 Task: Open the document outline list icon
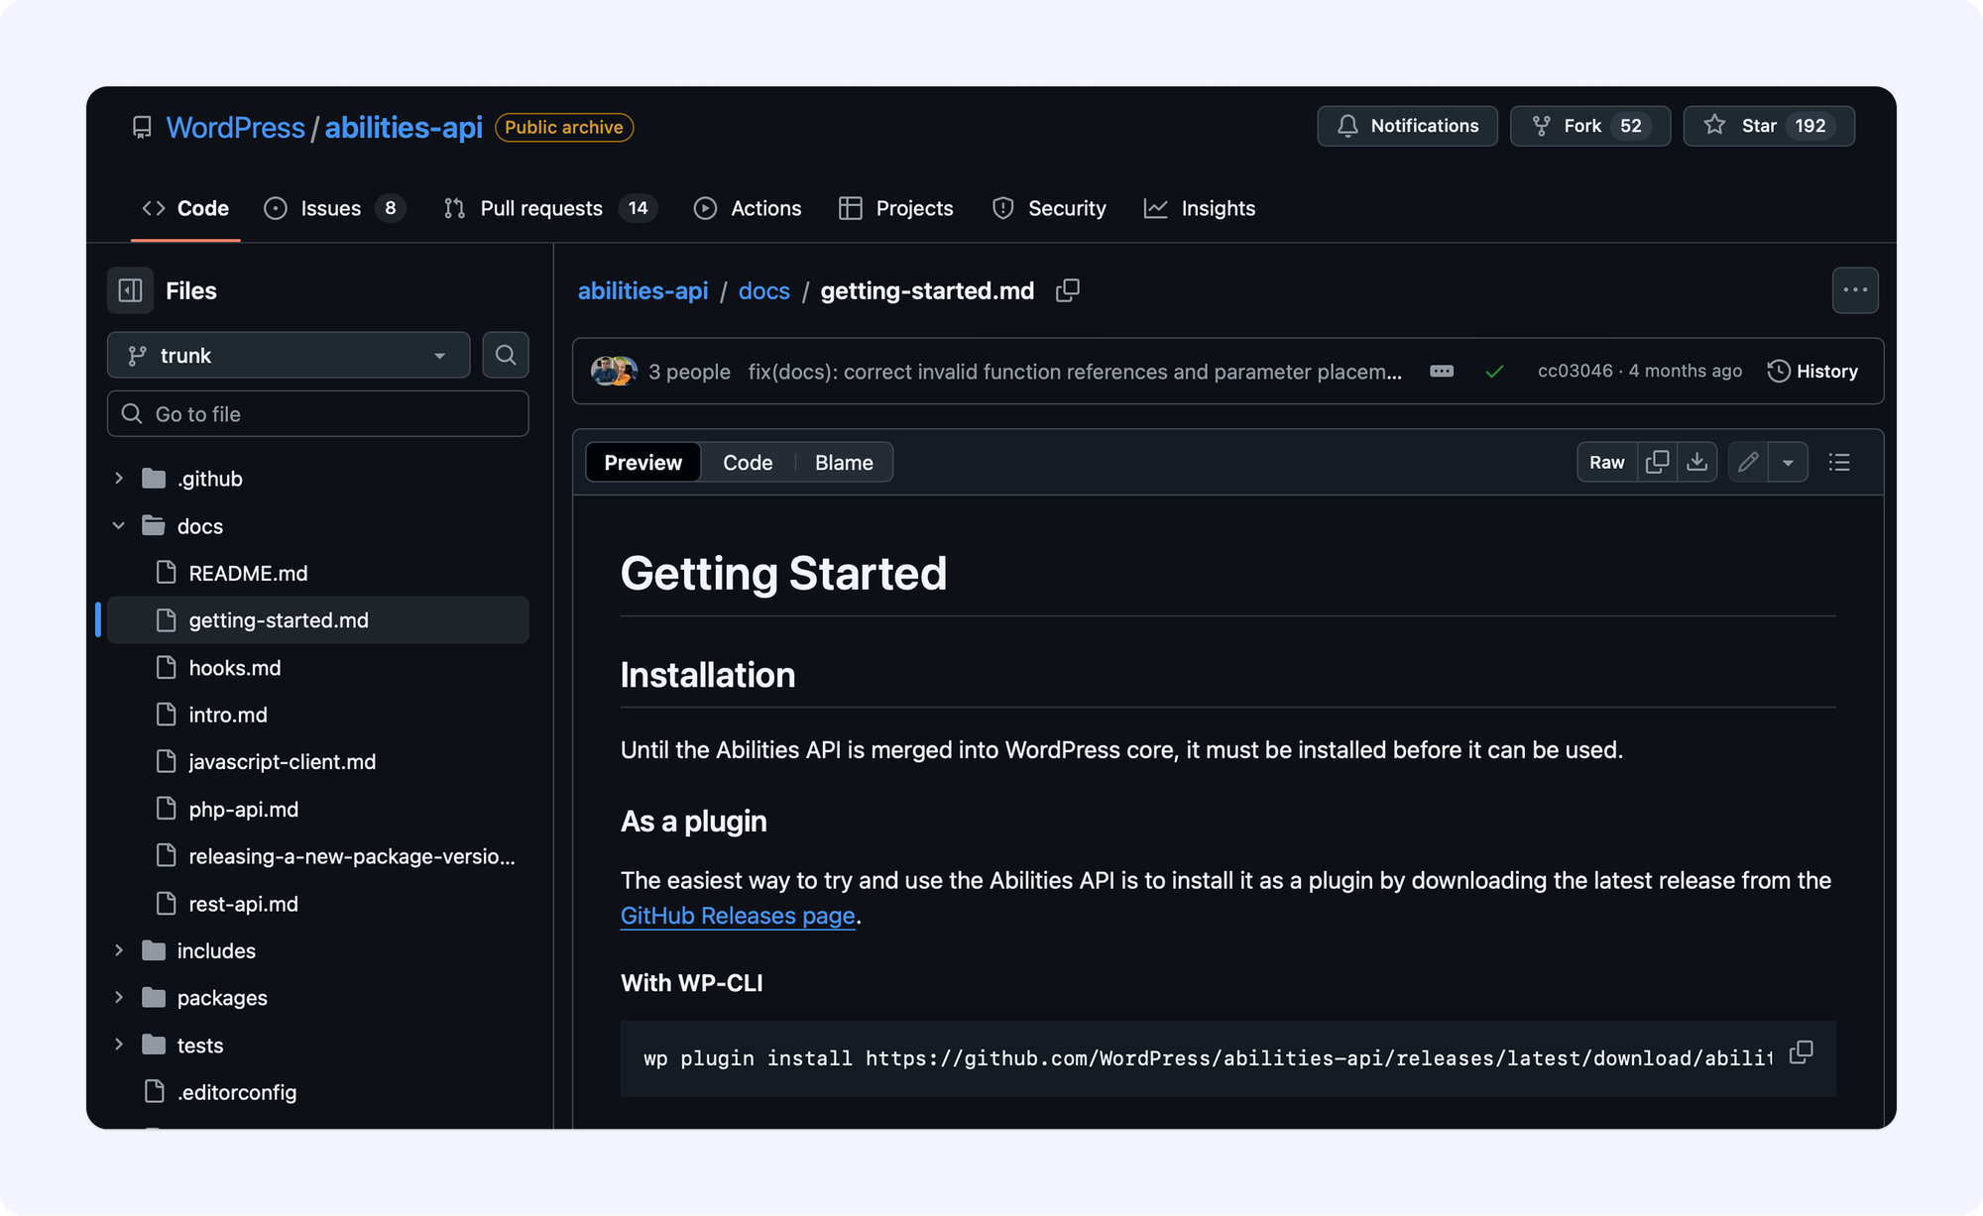coord(1839,462)
